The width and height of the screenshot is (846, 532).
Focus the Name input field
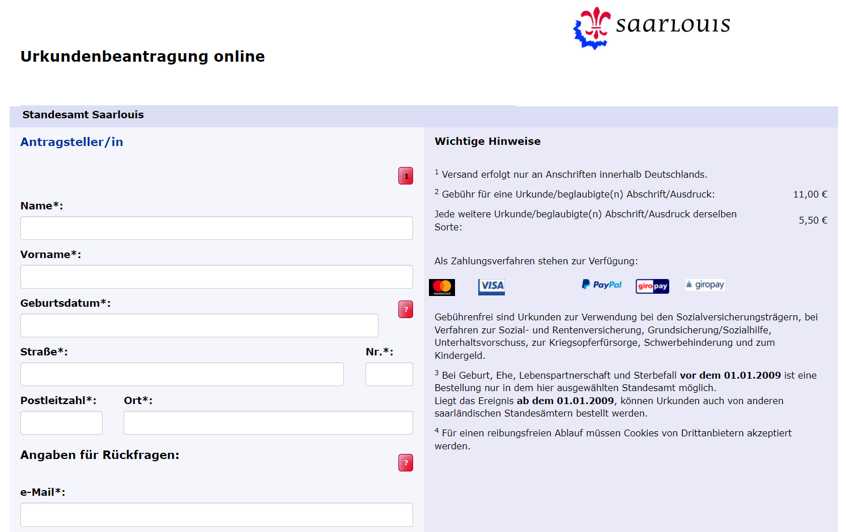click(216, 228)
